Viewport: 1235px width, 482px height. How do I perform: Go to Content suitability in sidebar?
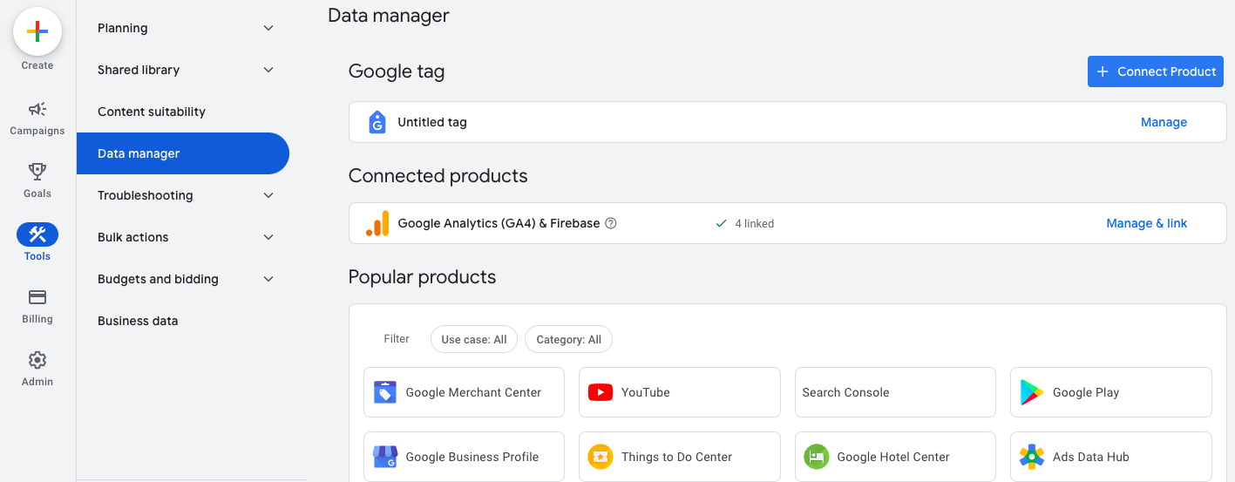[152, 112]
